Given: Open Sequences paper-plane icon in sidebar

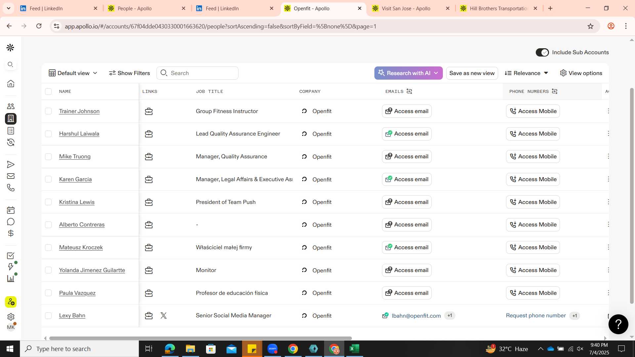Looking at the screenshot, I should coord(11,164).
